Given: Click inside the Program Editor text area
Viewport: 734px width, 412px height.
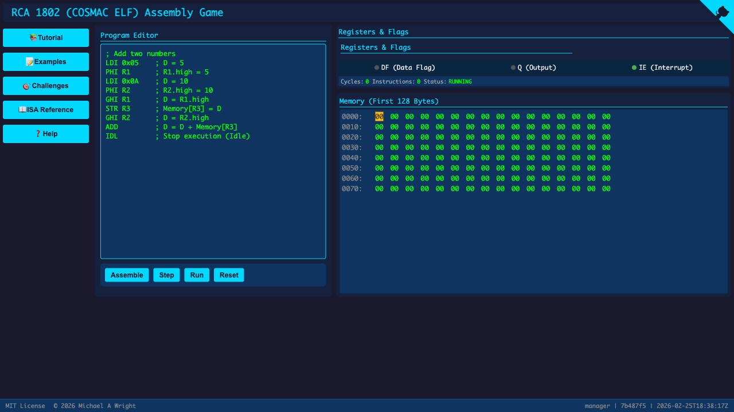Looking at the screenshot, I should [213, 152].
